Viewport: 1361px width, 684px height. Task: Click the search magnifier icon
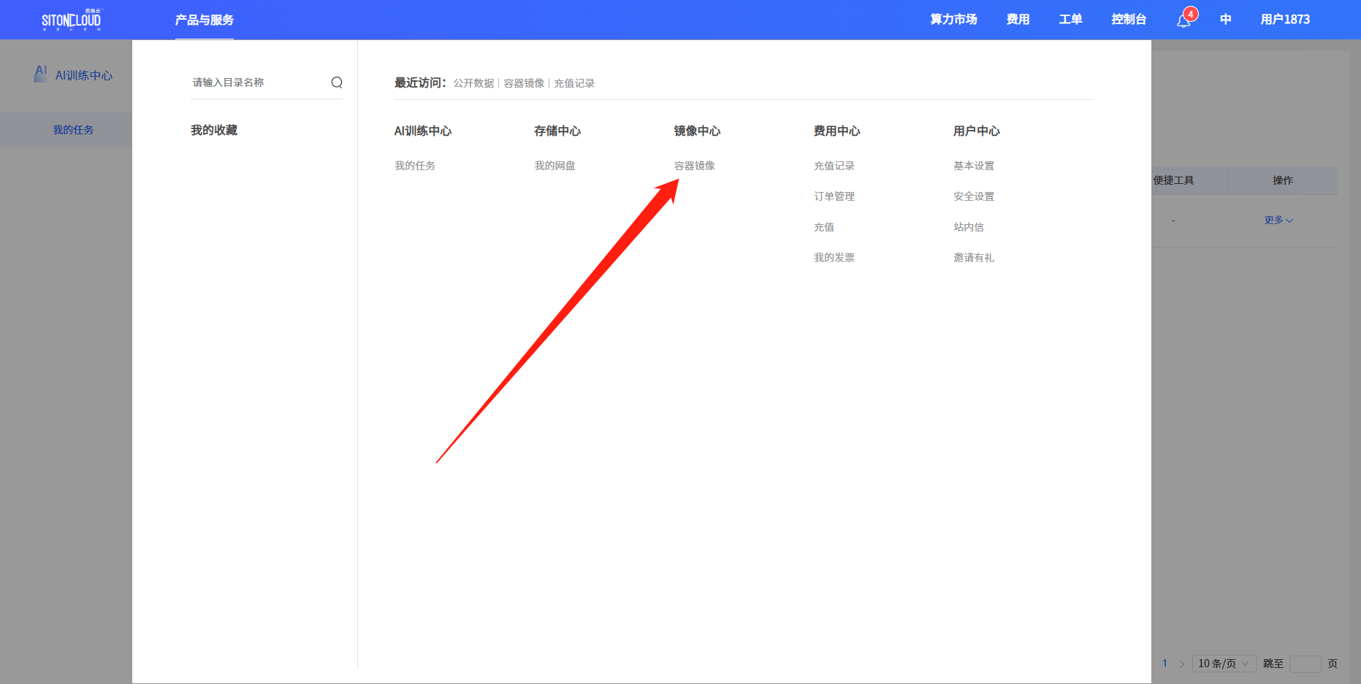(x=336, y=82)
